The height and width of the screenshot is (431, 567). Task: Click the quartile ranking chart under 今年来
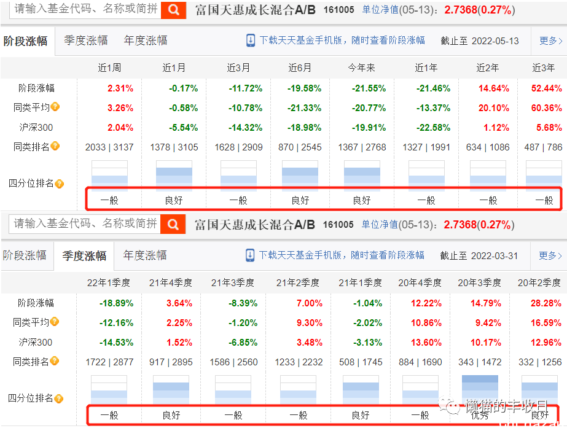coord(362,176)
